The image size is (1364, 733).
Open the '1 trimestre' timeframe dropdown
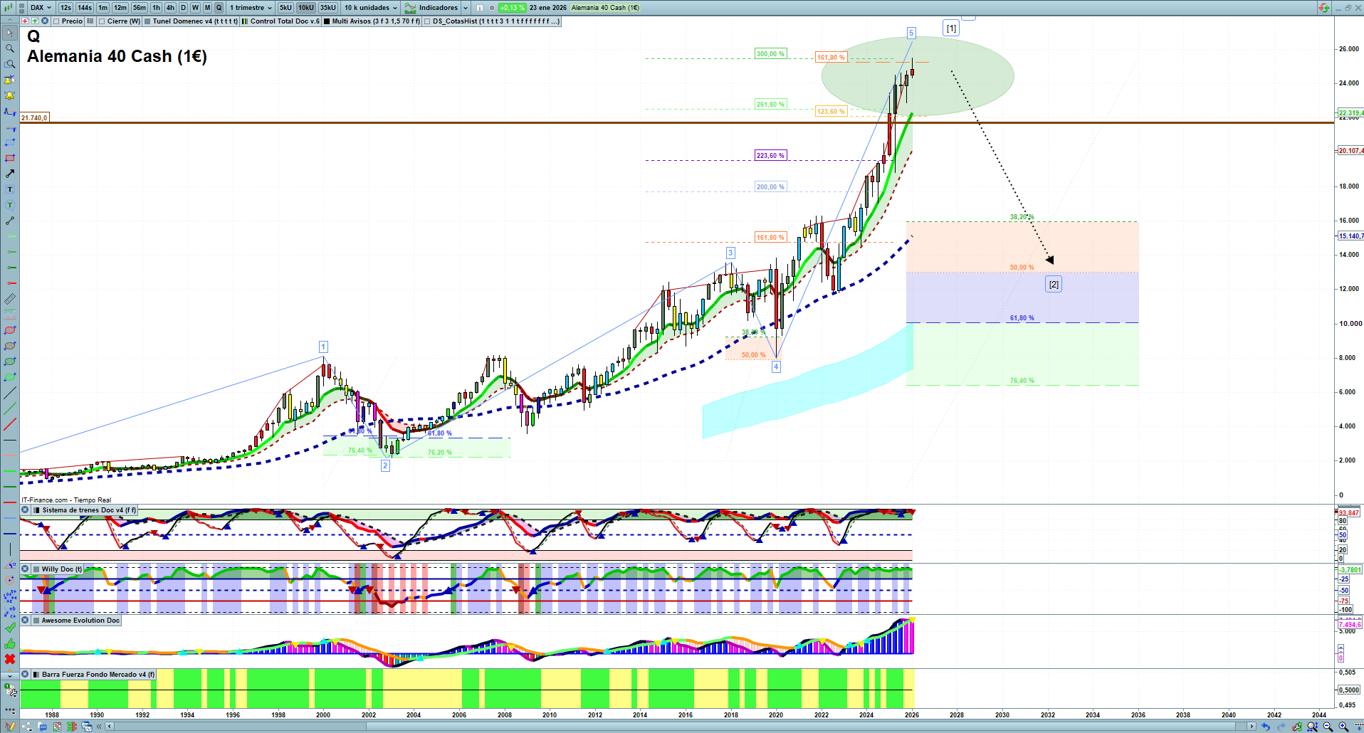251,8
